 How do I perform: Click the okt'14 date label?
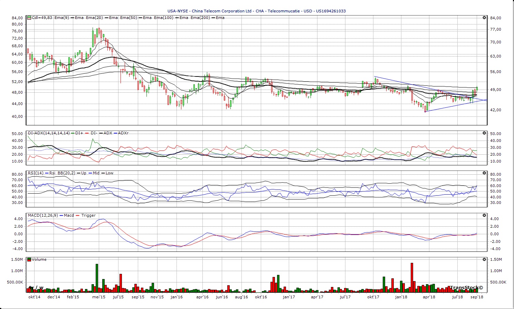34,297
